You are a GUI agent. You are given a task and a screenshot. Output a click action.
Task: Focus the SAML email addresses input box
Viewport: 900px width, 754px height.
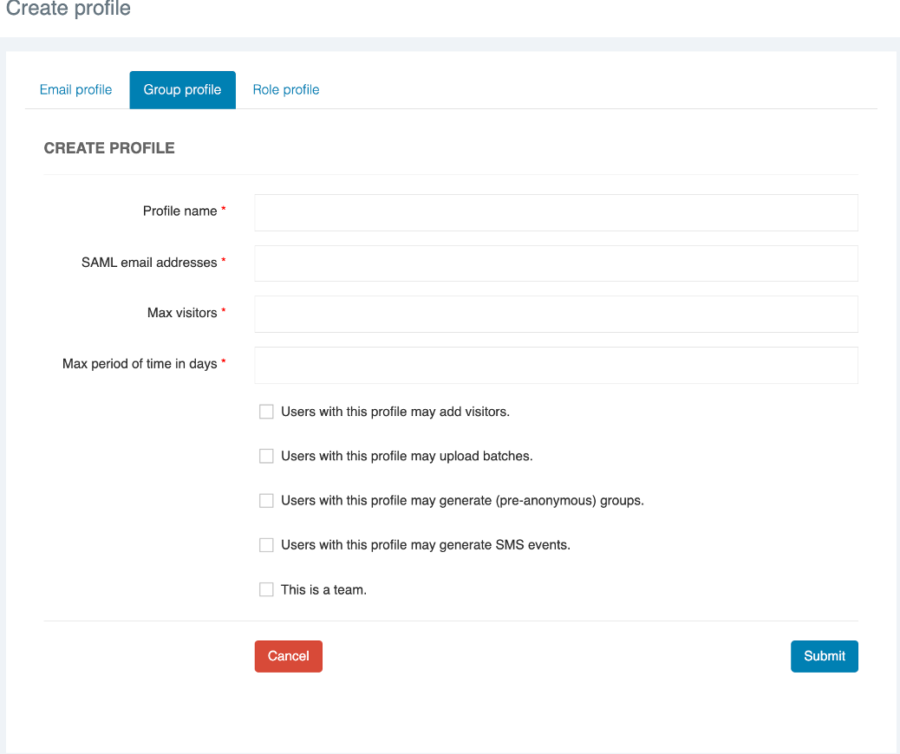coord(556,263)
